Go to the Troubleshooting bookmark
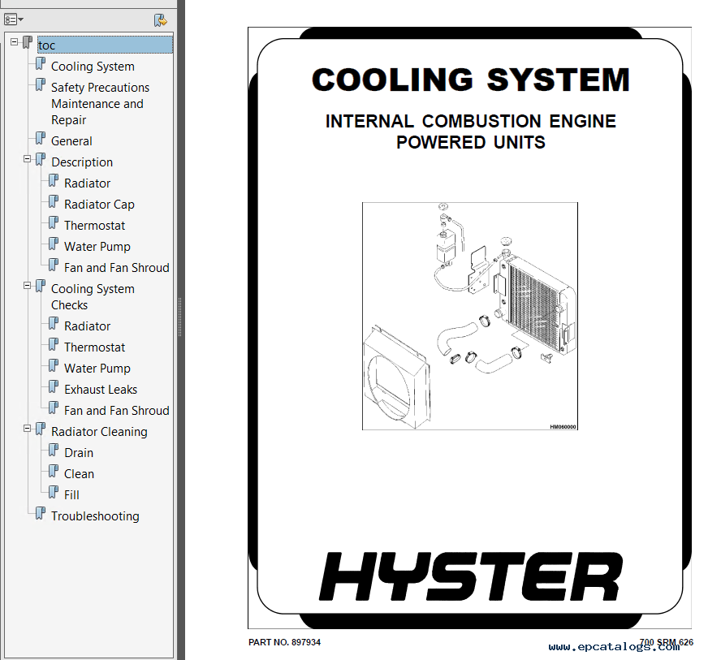This screenshot has height=660, width=721. tap(95, 516)
